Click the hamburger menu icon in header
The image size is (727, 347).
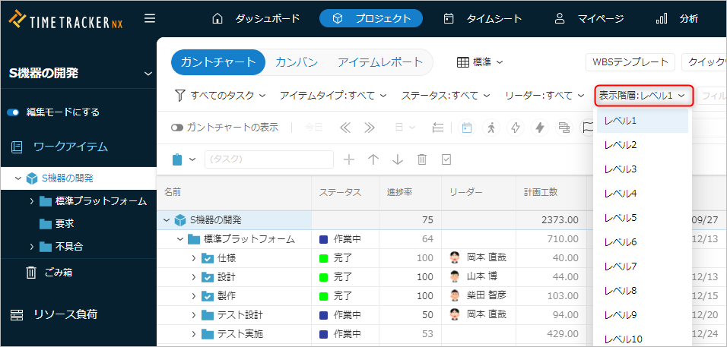[150, 18]
